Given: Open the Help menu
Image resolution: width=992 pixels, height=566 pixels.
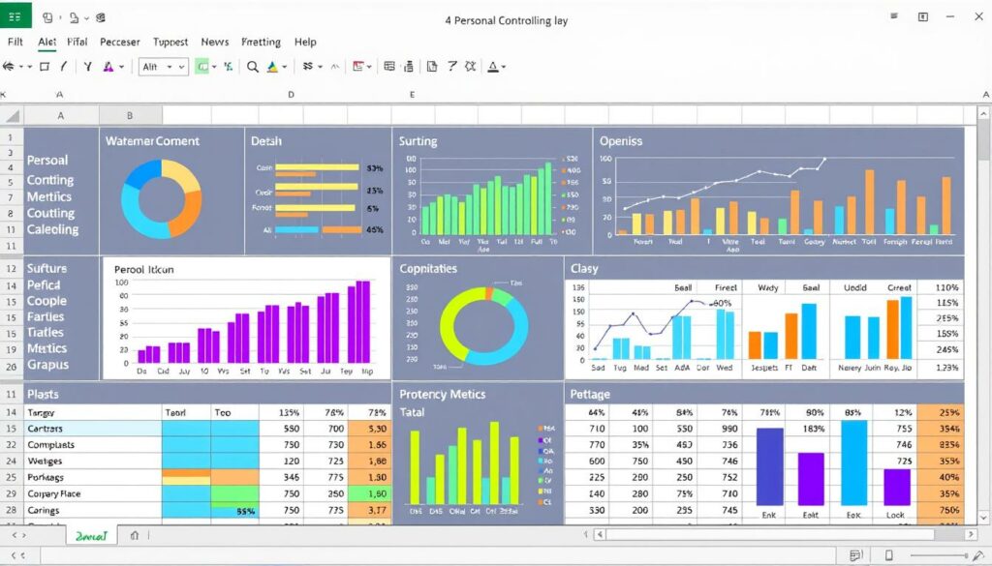Looking at the screenshot, I should (x=305, y=43).
